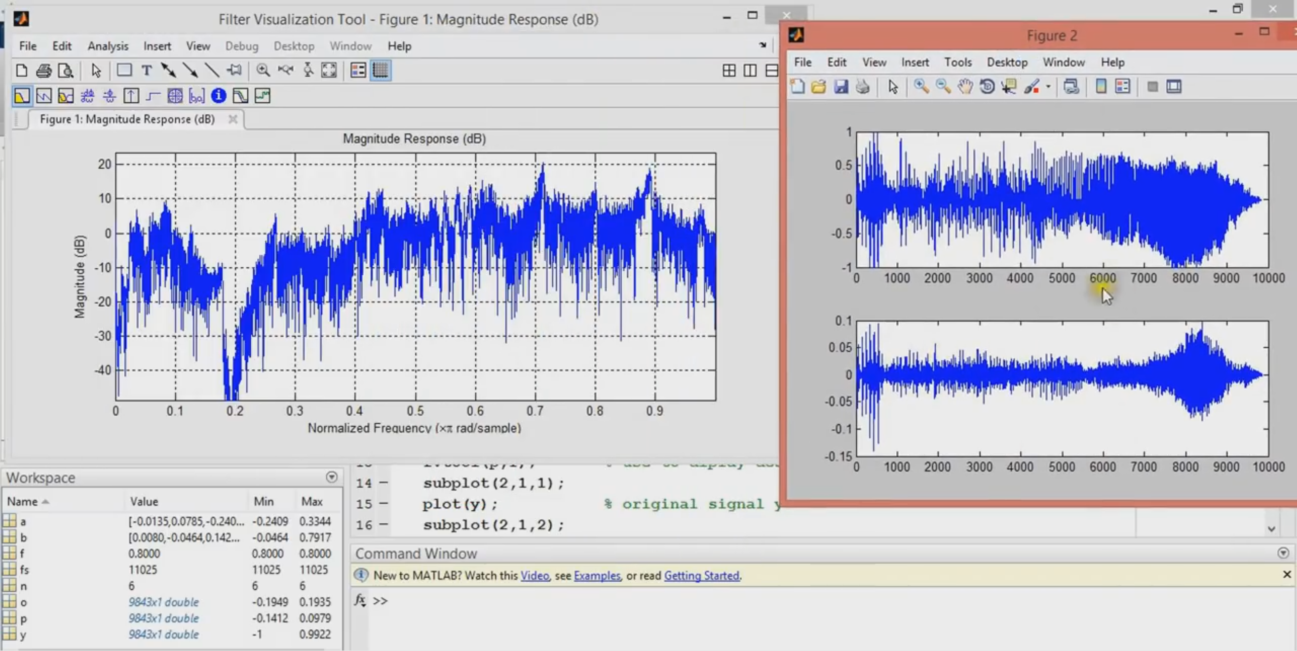The image size is (1297, 651).
Task: Display the Step Response
Action: [153, 96]
